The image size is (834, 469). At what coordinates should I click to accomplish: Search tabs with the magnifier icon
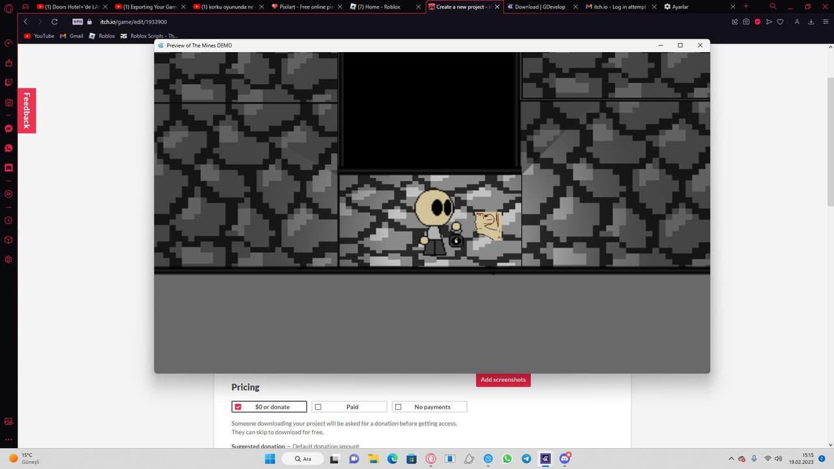point(773,7)
